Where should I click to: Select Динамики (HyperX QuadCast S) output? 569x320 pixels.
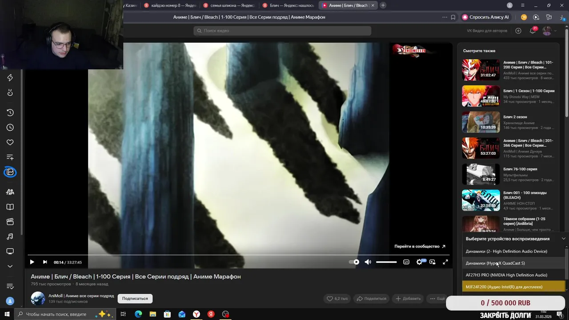[x=513, y=263]
